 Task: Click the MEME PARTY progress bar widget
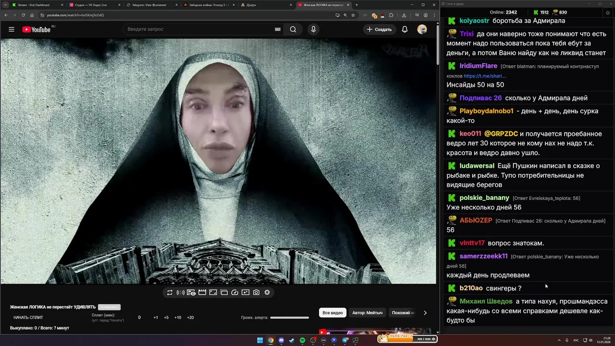click(407, 338)
